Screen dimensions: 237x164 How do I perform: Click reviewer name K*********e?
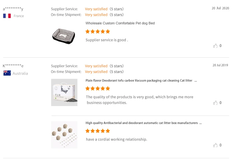(13, 66)
